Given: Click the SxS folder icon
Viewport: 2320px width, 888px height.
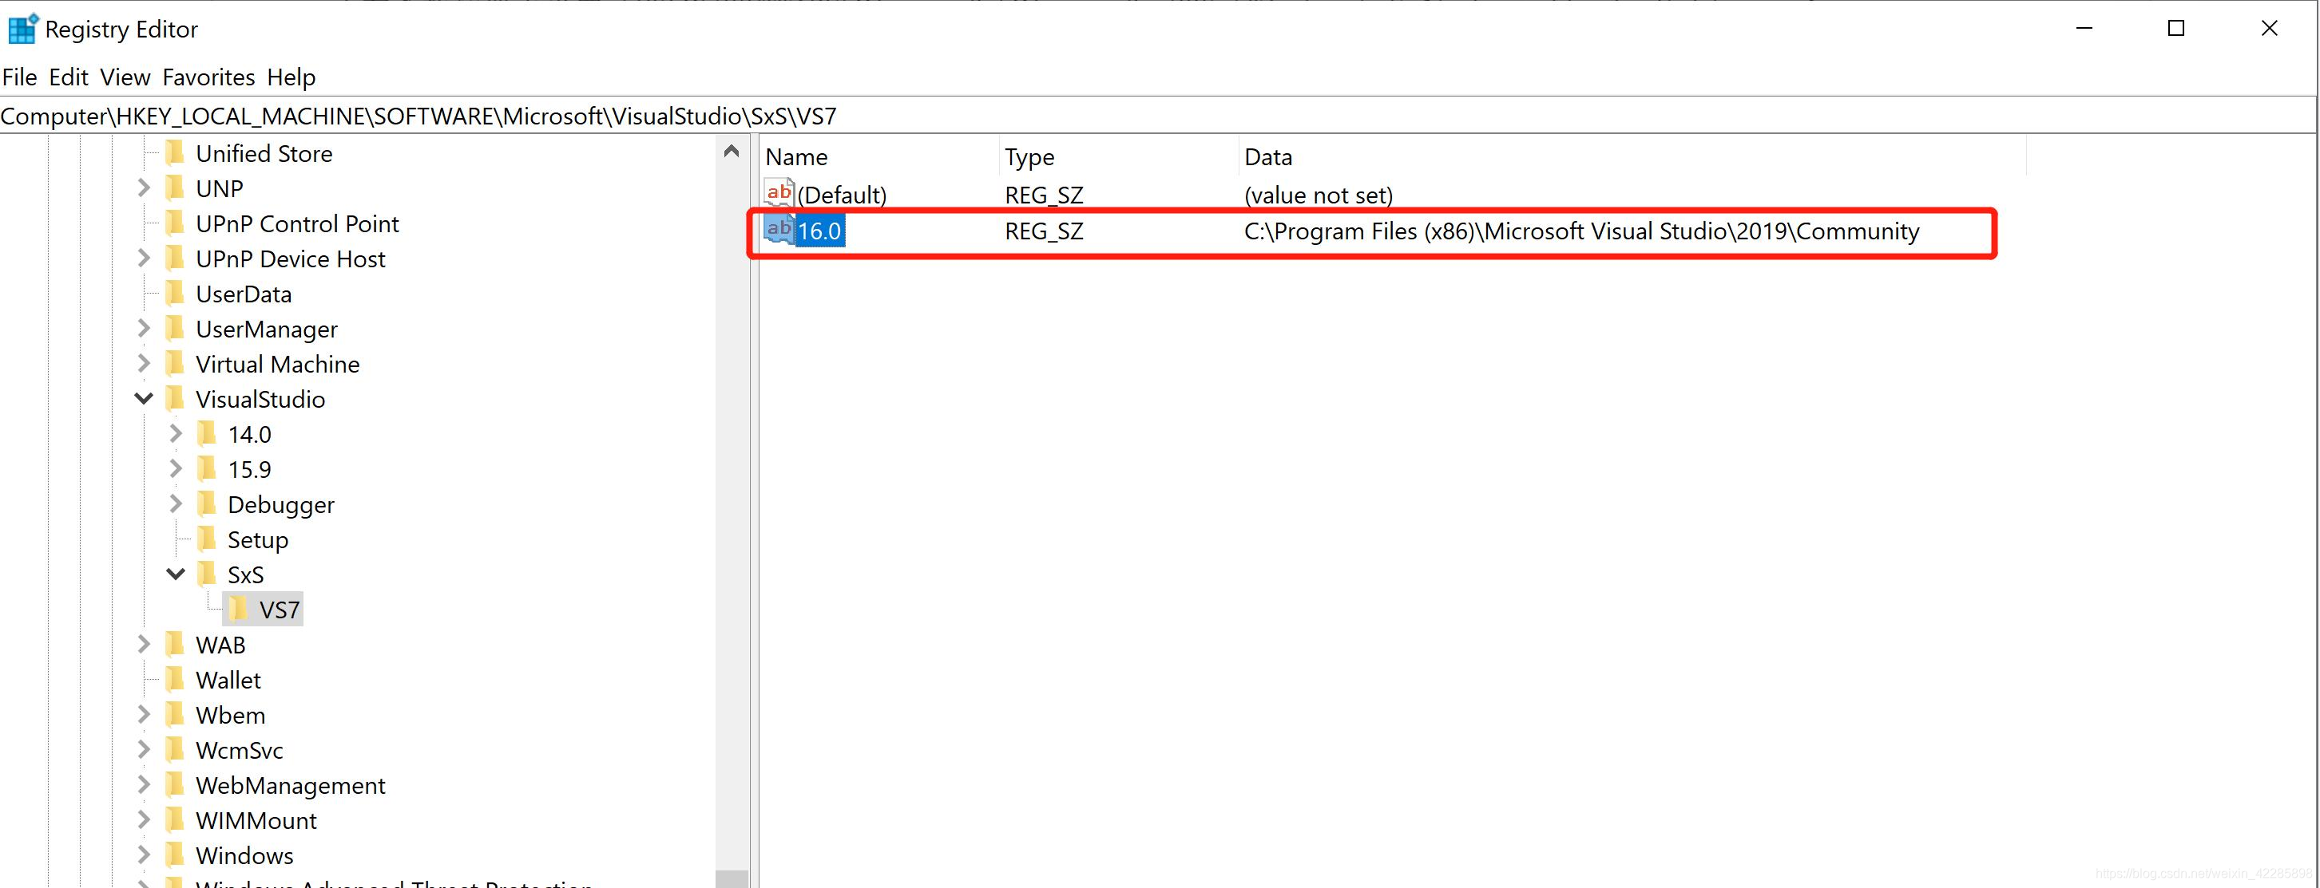Looking at the screenshot, I should 207,574.
